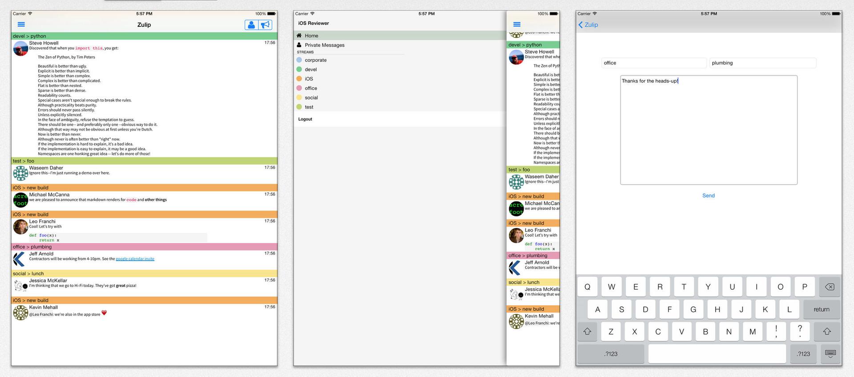This screenshot has width=854, height=377.
Task: Tap Logout in the sidebar
Action: tap(305, 119)
